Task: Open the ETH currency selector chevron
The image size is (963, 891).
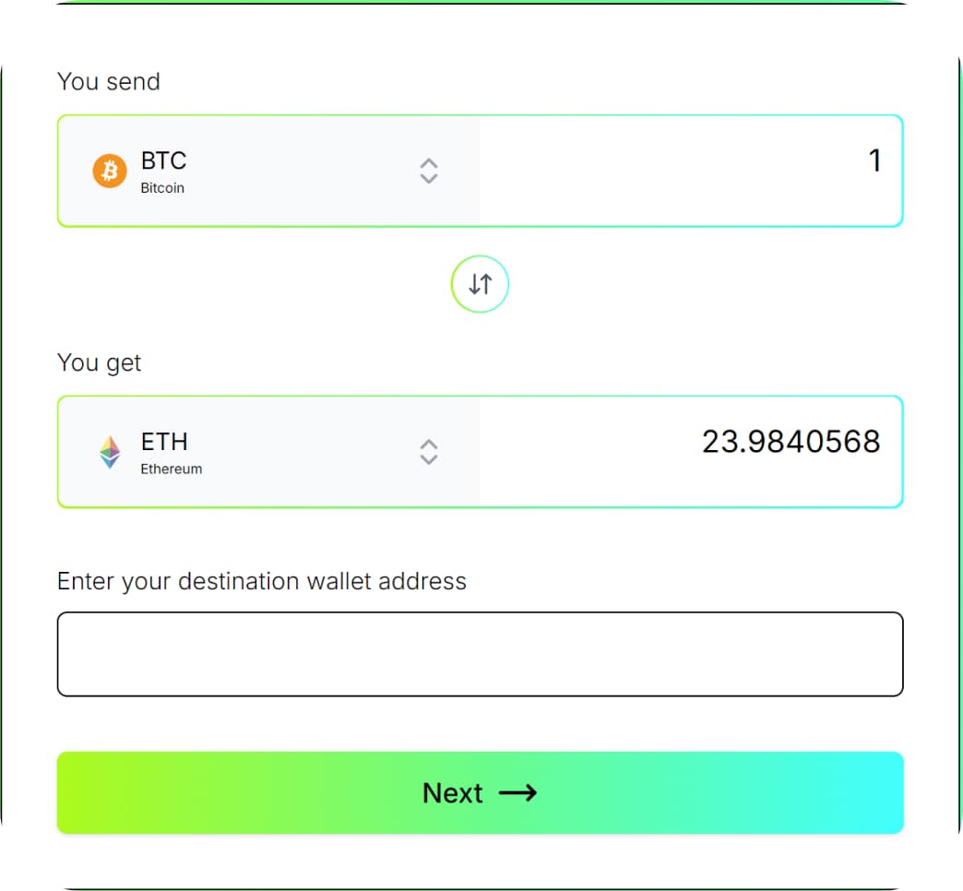Action: coord(429,452)
